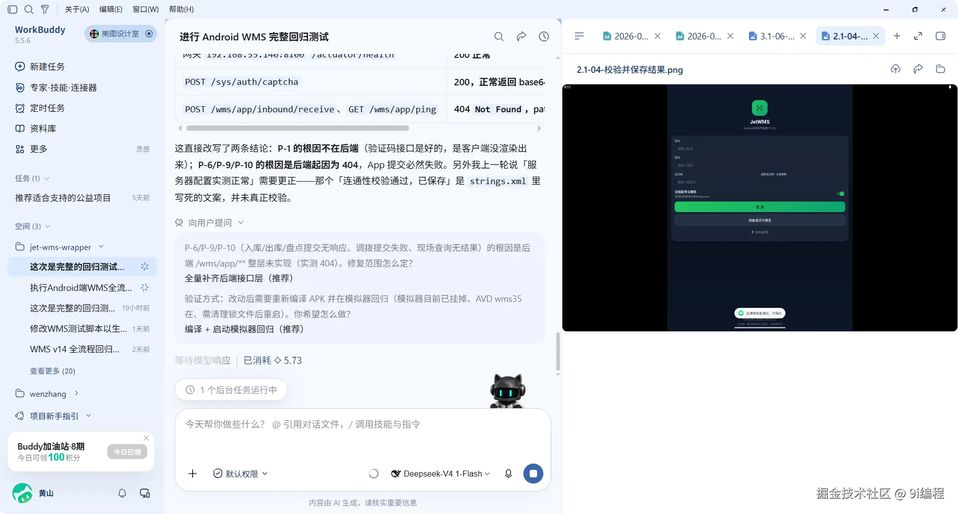Switch to 3.1-06-... tab
The width and height of the screenshot is (958, 514).
click(x=771, y=36)
